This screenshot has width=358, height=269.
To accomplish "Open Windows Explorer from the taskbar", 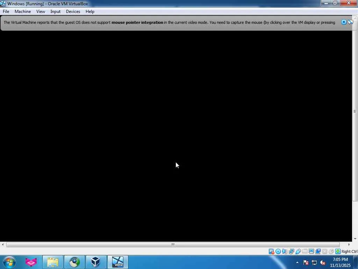I will click(x=53, y=262).
